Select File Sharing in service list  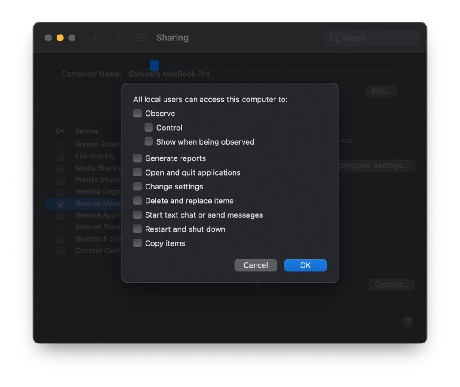(x=95, y=156)
